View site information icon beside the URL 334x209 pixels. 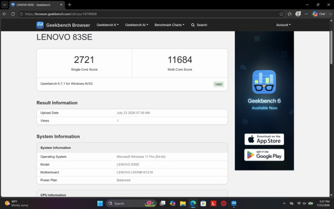(x=21, y=14)
